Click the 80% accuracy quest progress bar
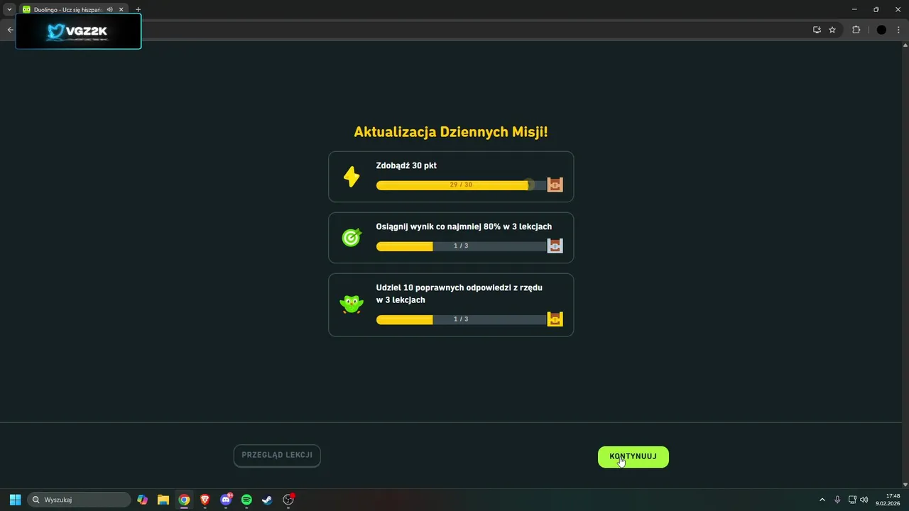This screenshot has height=511, width=909. point(461,246)
